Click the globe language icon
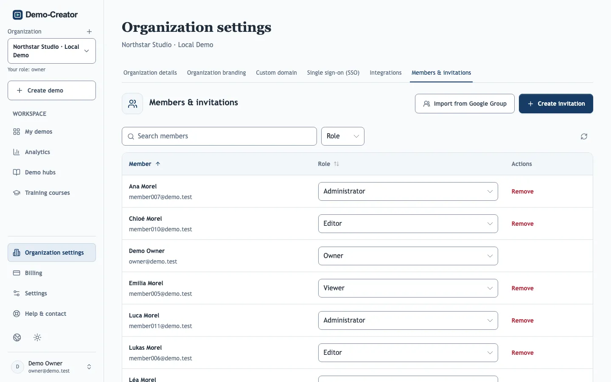611x382 pixels. tap(17, 337)
